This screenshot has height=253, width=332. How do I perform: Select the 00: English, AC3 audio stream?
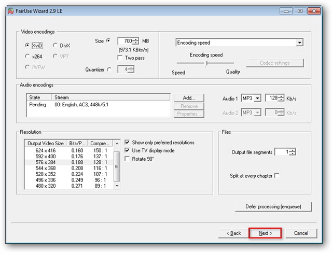tap(98, 105)
